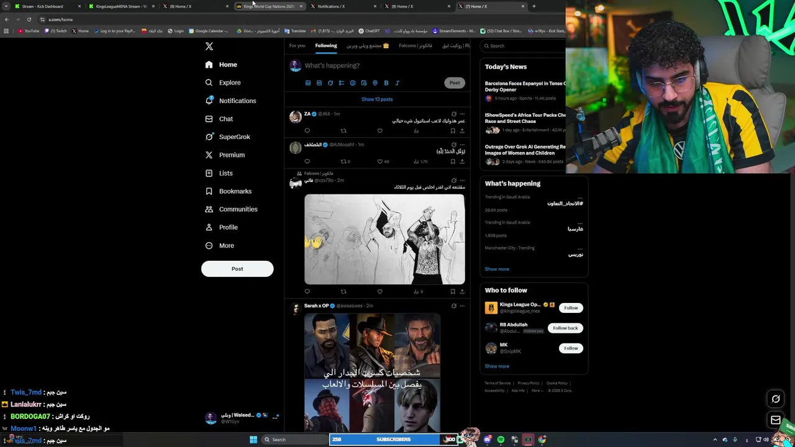The width and height of the screenshot is (795, 447).
Task: Follow MK @SnipMK
Action: 571,348
